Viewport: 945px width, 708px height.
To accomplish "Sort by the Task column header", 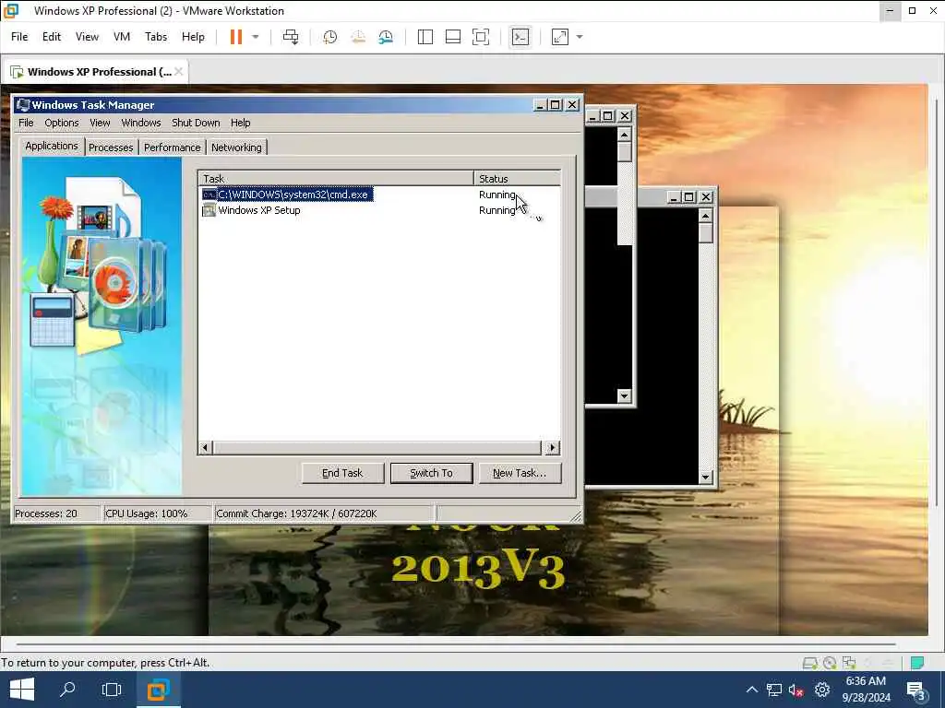I will pos(336,179).
